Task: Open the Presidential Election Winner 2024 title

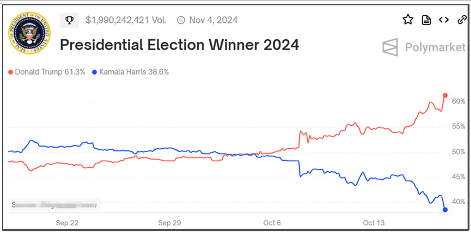Action: click(179, 45)
